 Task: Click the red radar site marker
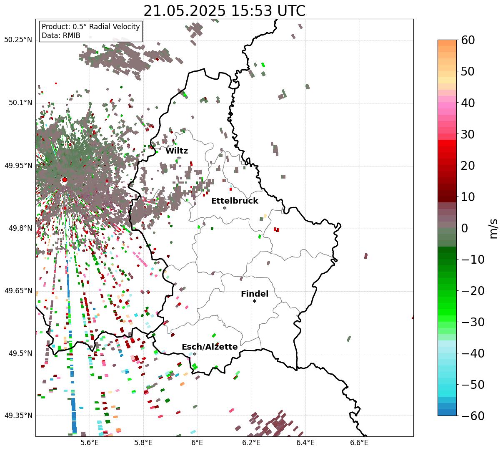[x=65, y=180]
